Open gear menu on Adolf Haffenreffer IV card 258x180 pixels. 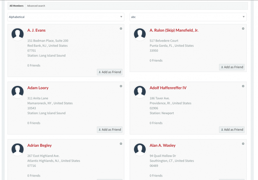[243, 86]
